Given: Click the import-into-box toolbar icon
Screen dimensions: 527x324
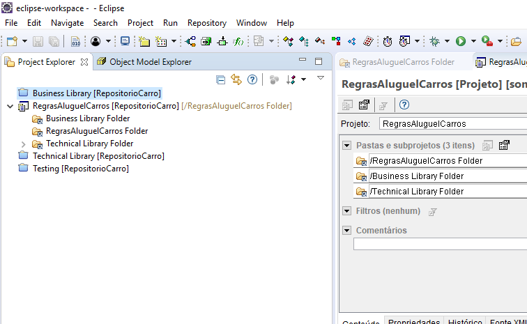Looking at the screenshot, I should 222,41.
